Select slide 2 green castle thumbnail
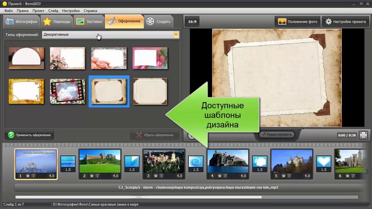Image resolution: width=372 pixels, height=209 pixels. pyautogui.click(x=100, y=164)
